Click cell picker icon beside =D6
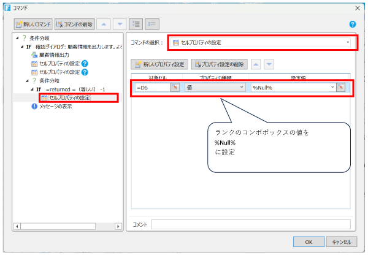 pyautogui.click(x=175, y=88)
